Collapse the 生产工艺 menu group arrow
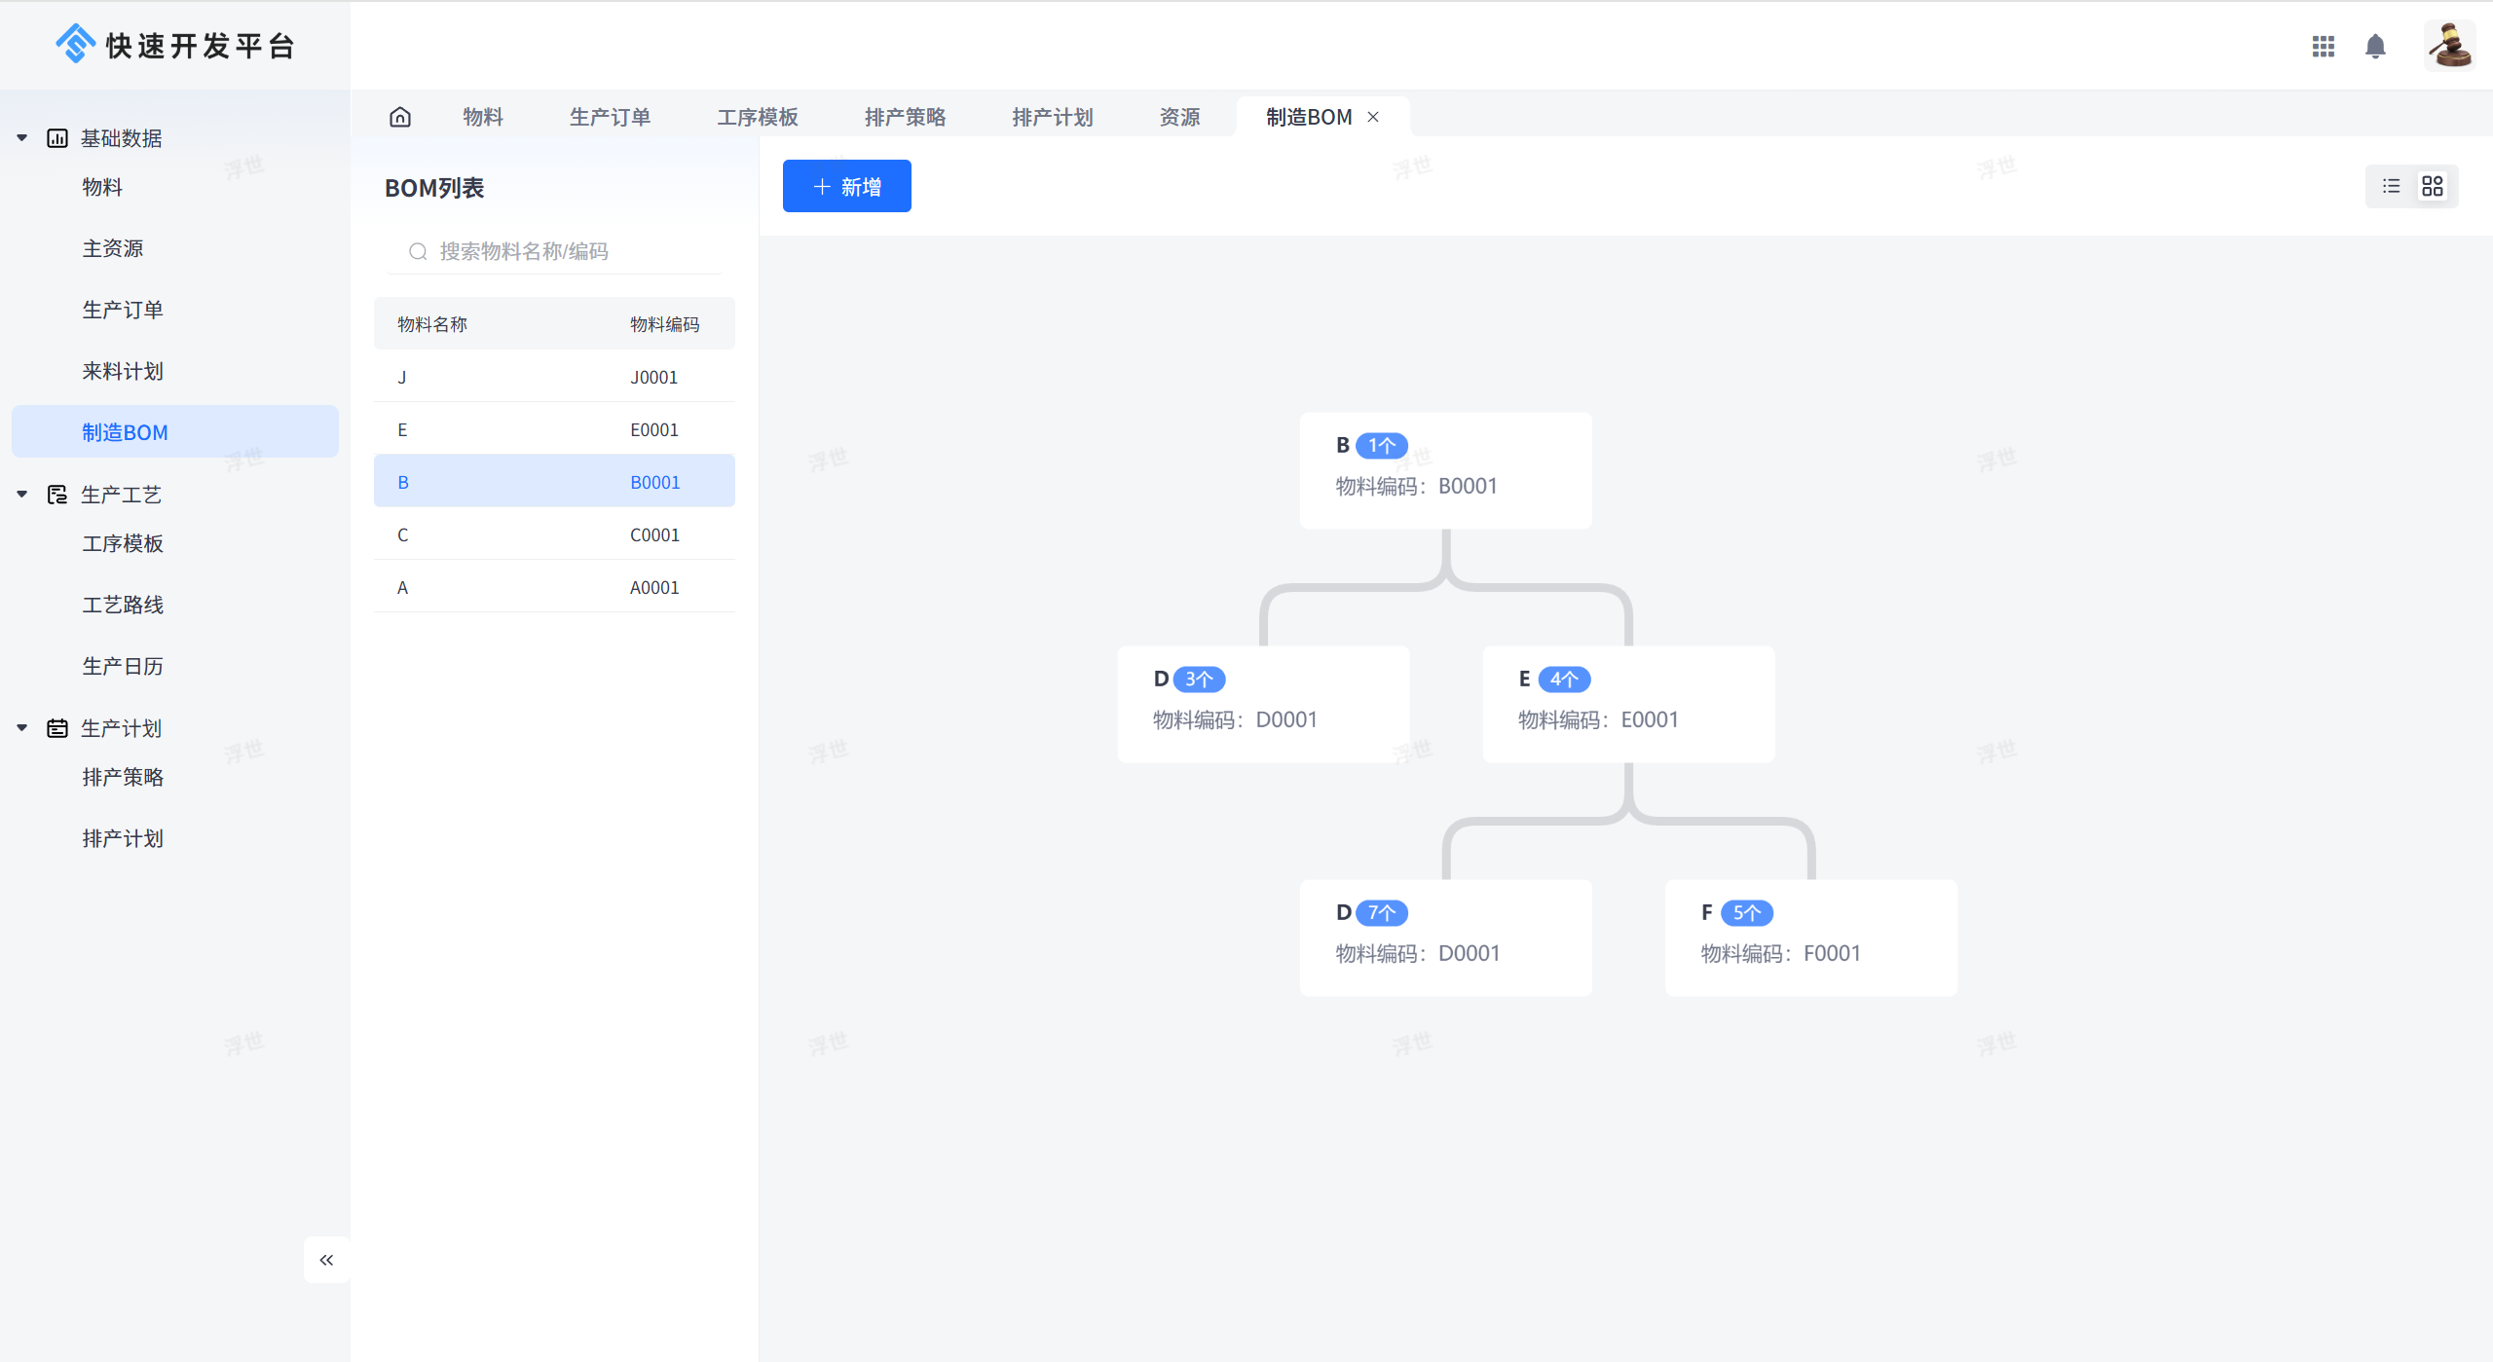2493x1362 pixels. [21, 495]
